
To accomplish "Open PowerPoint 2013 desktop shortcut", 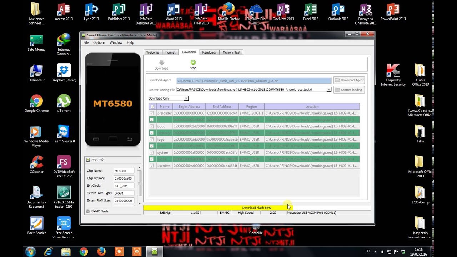I will coord(393,12).
